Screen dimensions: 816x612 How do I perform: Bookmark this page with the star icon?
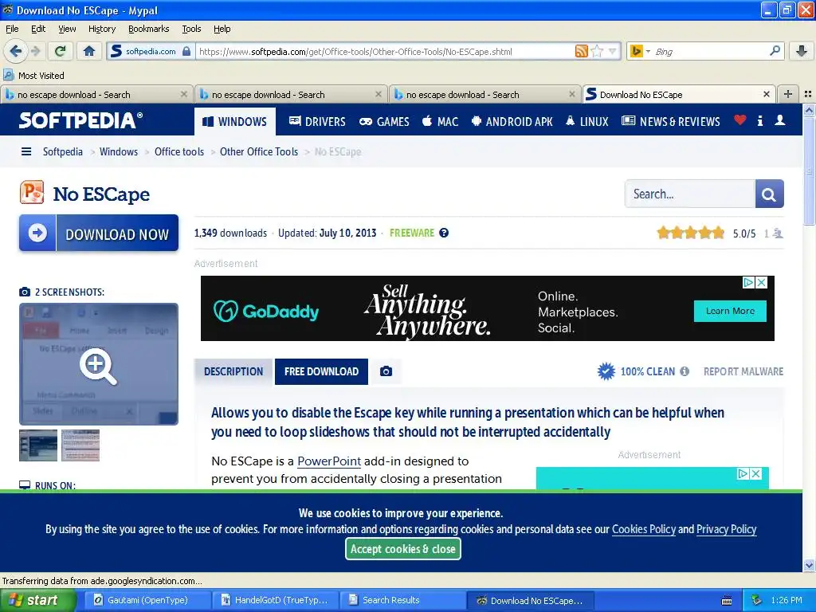(598, 51)
